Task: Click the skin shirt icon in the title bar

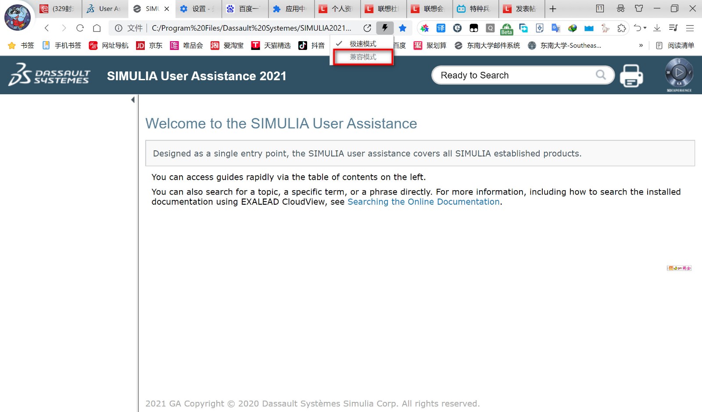Action: [639, 8]
